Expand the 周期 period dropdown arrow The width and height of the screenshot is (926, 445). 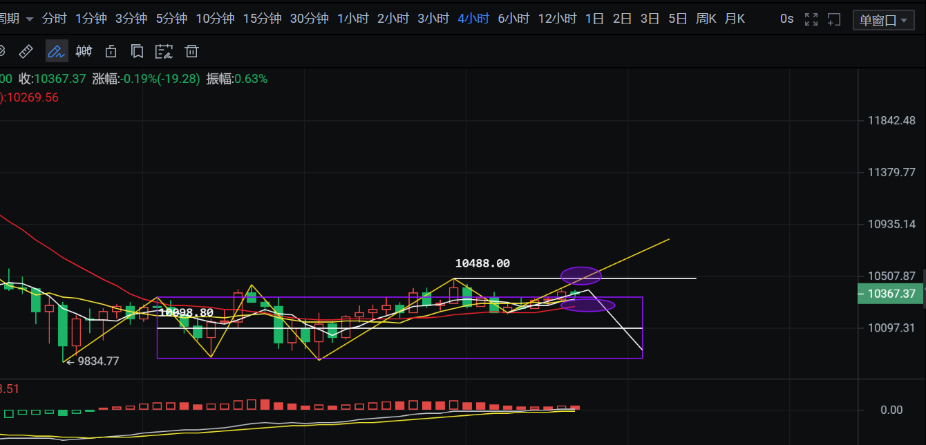29,19
